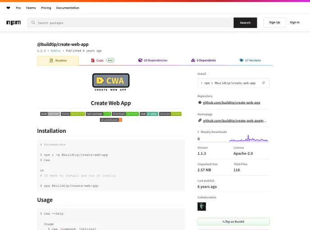Open the github.com/buildtip/create-web-app repository link

pyautogui.click(x=232, y=103)
